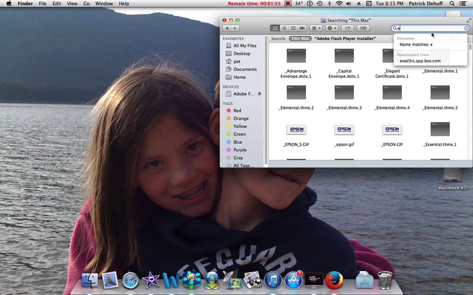Open the pat home folder
Viewport: 473px width, 295px height.
[x=237, y=61]
